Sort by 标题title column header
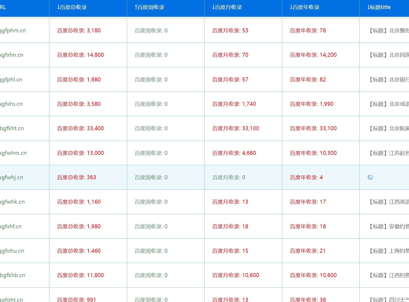Image resolution: width=409 pixels, height=302 pixels. click(379, 7)
